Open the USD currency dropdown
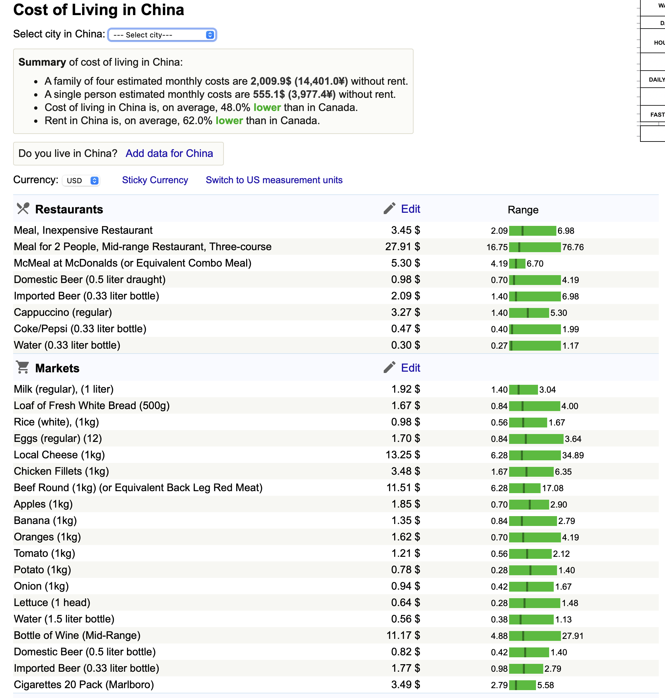 [x=81, y=181]
